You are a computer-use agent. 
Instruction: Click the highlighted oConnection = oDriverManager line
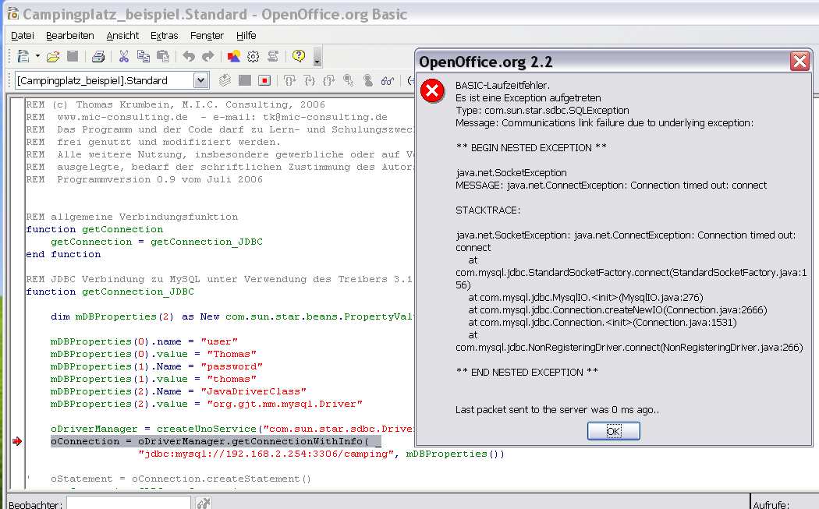click(216, 442)
